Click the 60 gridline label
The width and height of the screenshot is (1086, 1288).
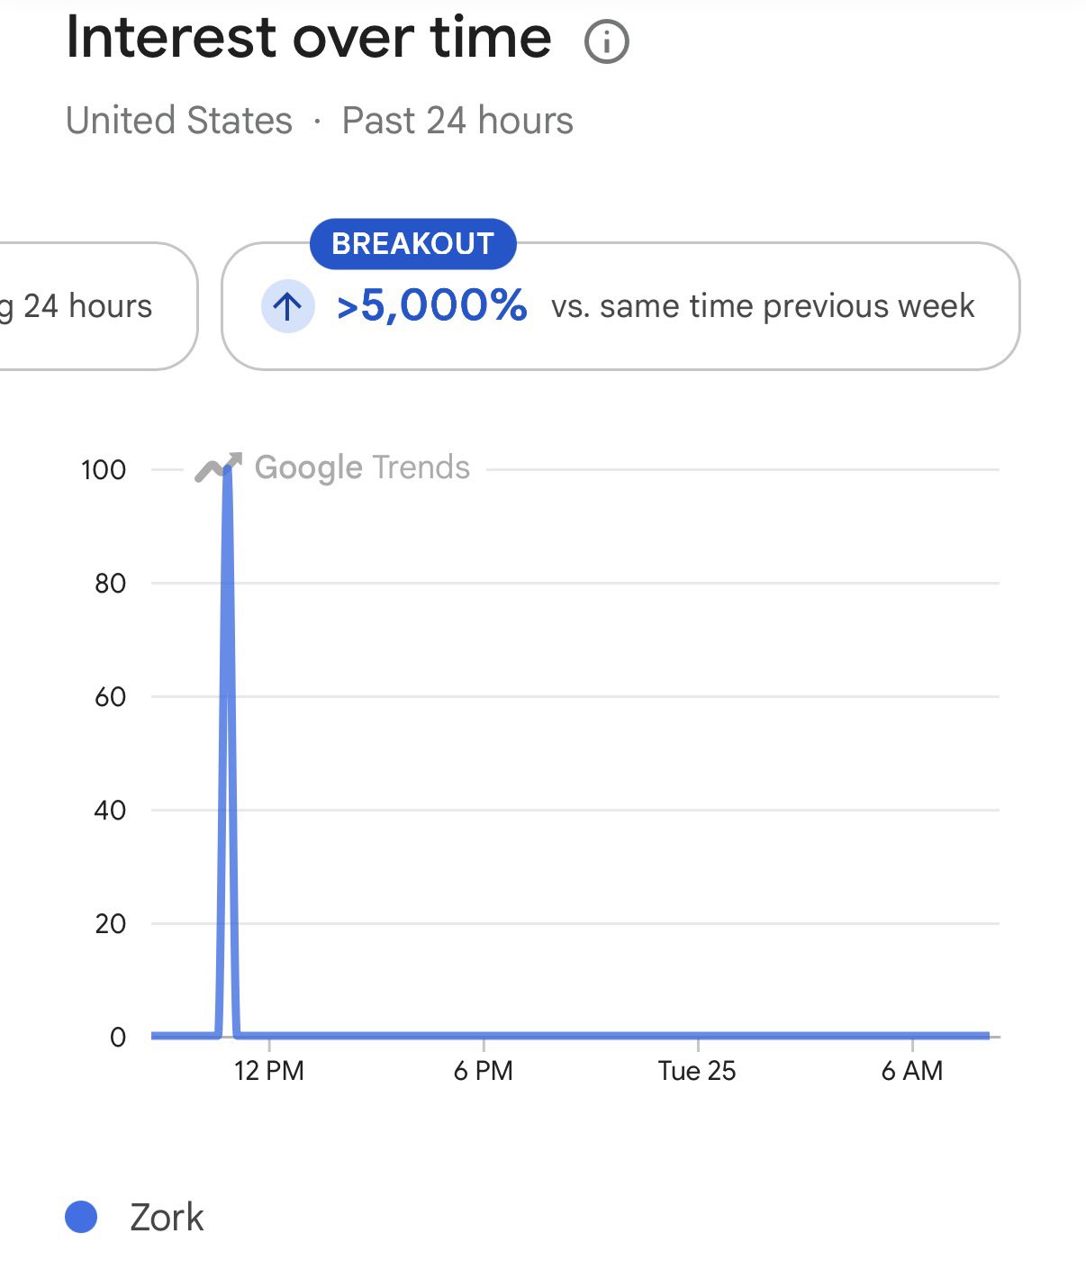coord(110,696)
